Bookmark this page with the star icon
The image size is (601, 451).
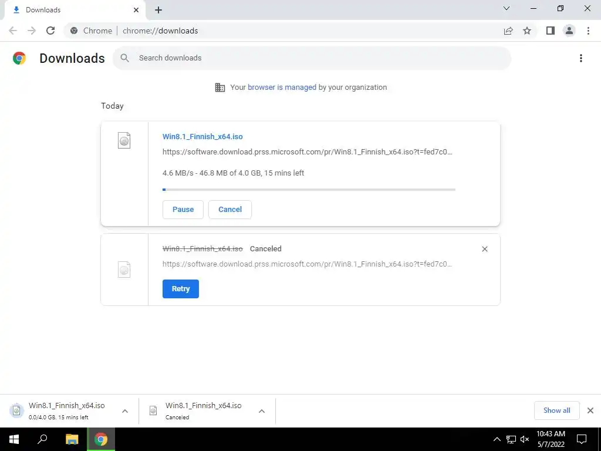pyautogui.click(x=527, y=31)
